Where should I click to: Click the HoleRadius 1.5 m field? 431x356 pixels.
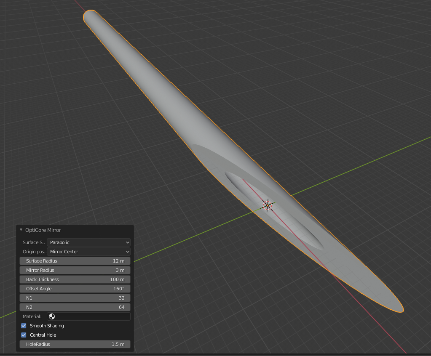pyautogui.click(x=75, y=344)
